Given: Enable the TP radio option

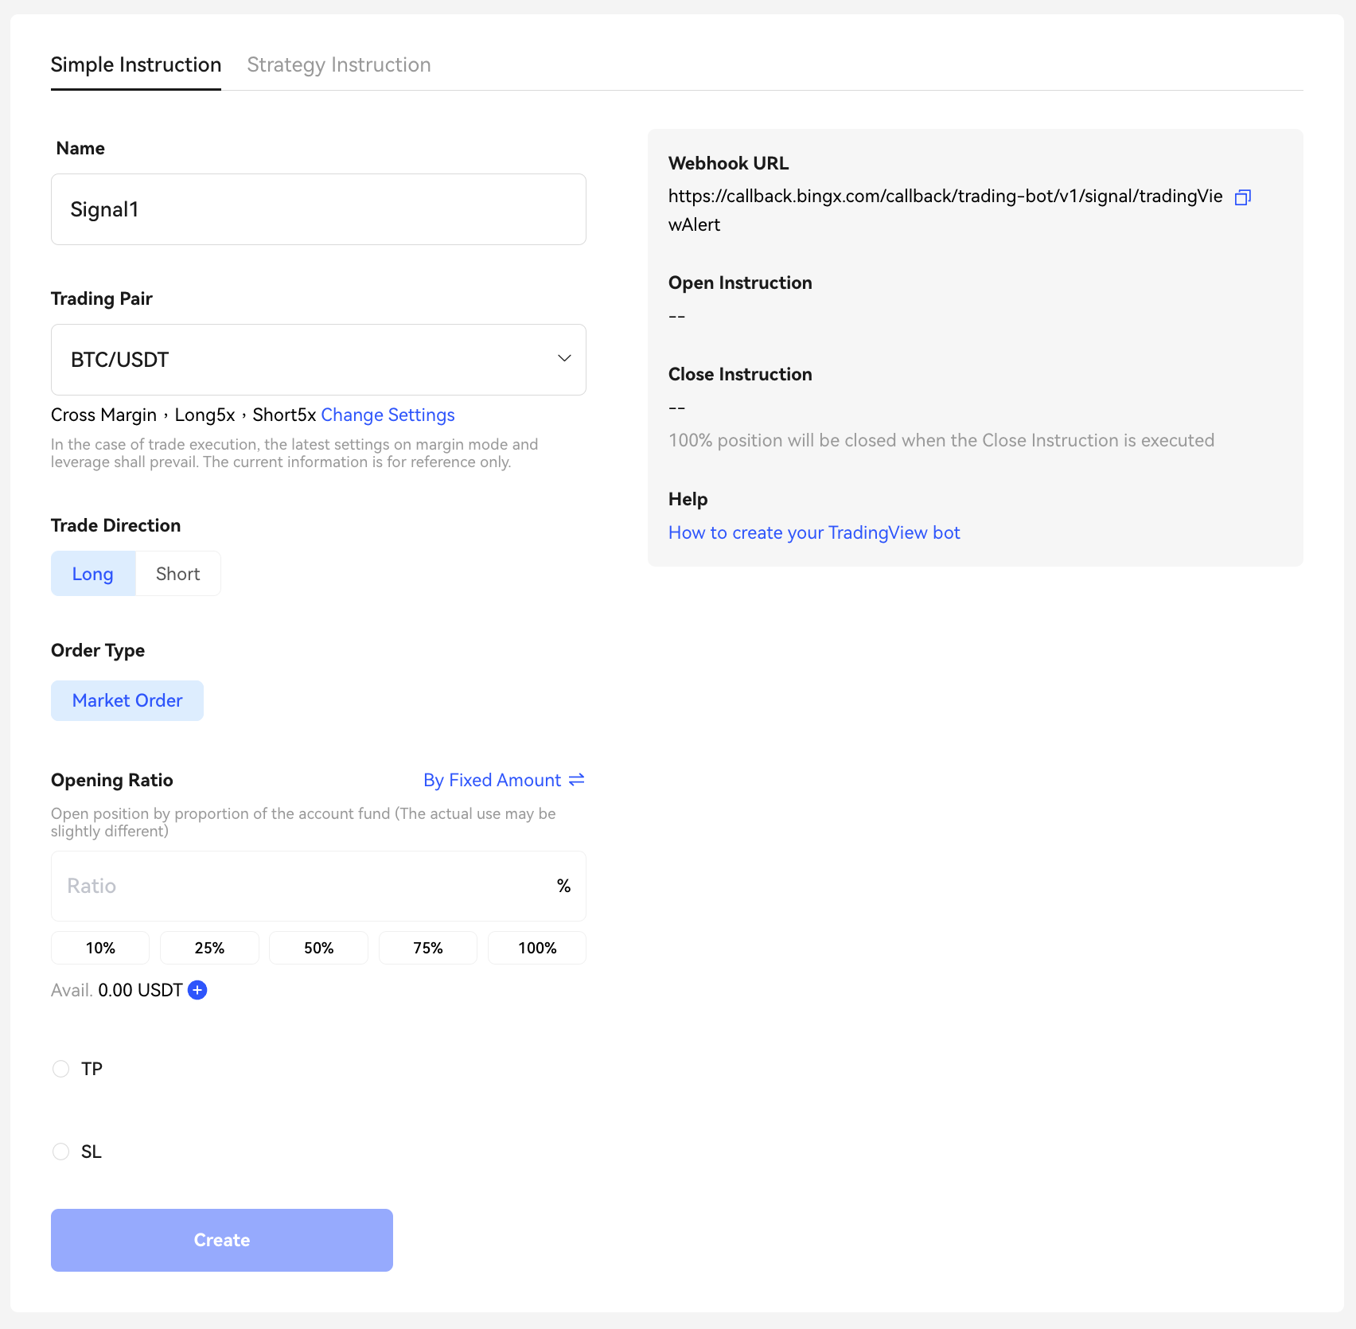Looking at the screenshot, I should pos(61,1069).
